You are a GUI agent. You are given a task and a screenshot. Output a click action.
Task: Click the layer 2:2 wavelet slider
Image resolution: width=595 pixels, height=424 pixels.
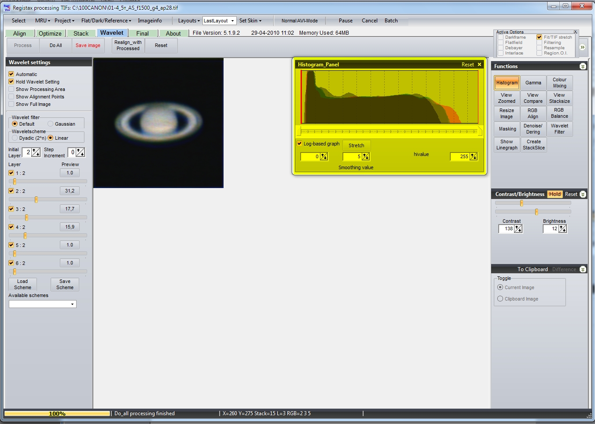point(36,199)
